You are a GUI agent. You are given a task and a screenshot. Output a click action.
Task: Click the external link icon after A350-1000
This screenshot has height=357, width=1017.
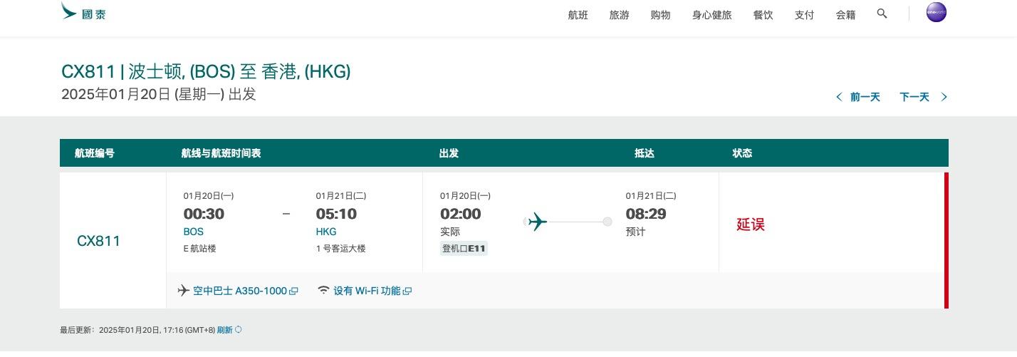(x=293, y=291)
